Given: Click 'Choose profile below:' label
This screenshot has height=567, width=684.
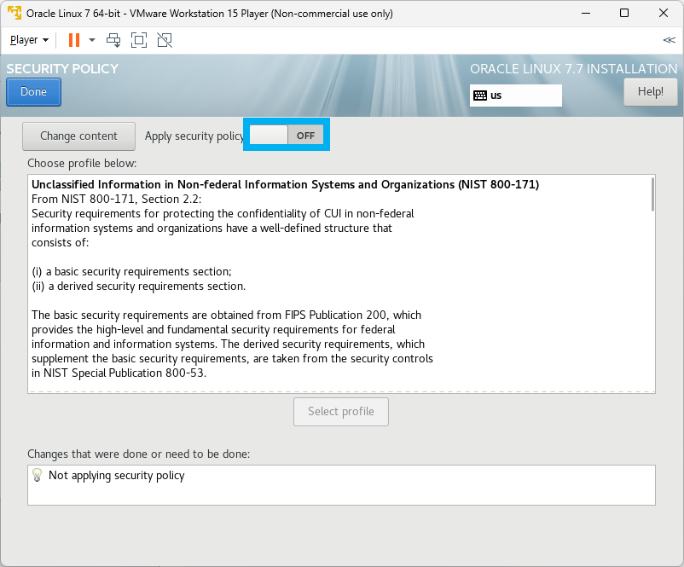Looking at the screenshot, I should pos(82,164).
